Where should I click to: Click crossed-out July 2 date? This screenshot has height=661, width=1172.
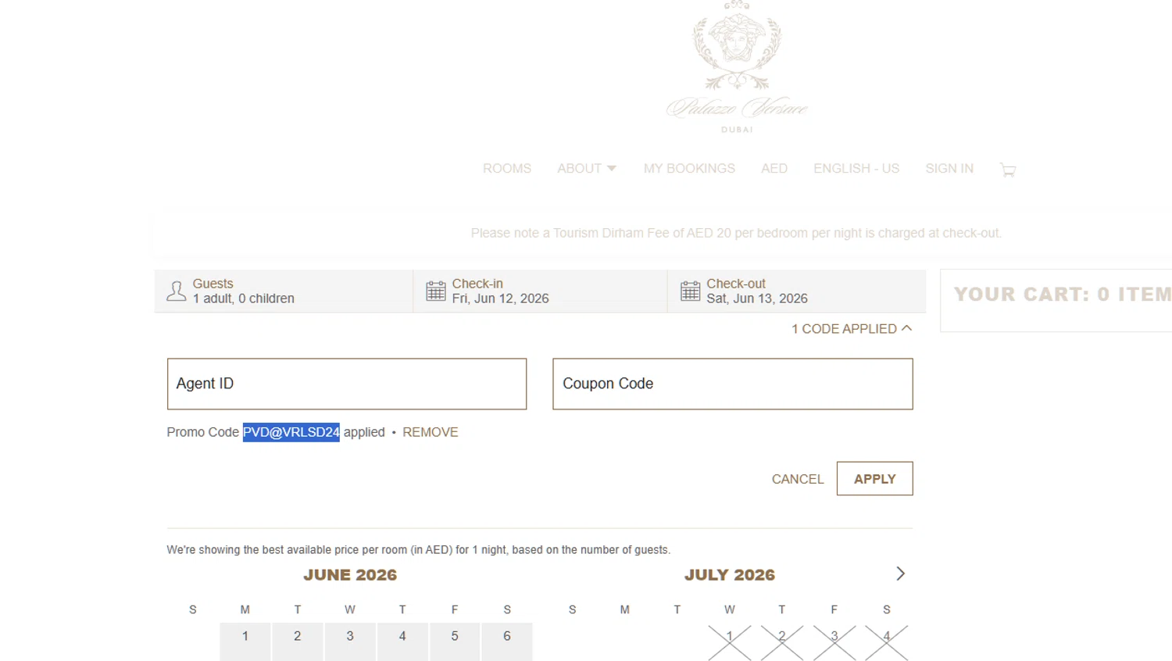point(782,641)
